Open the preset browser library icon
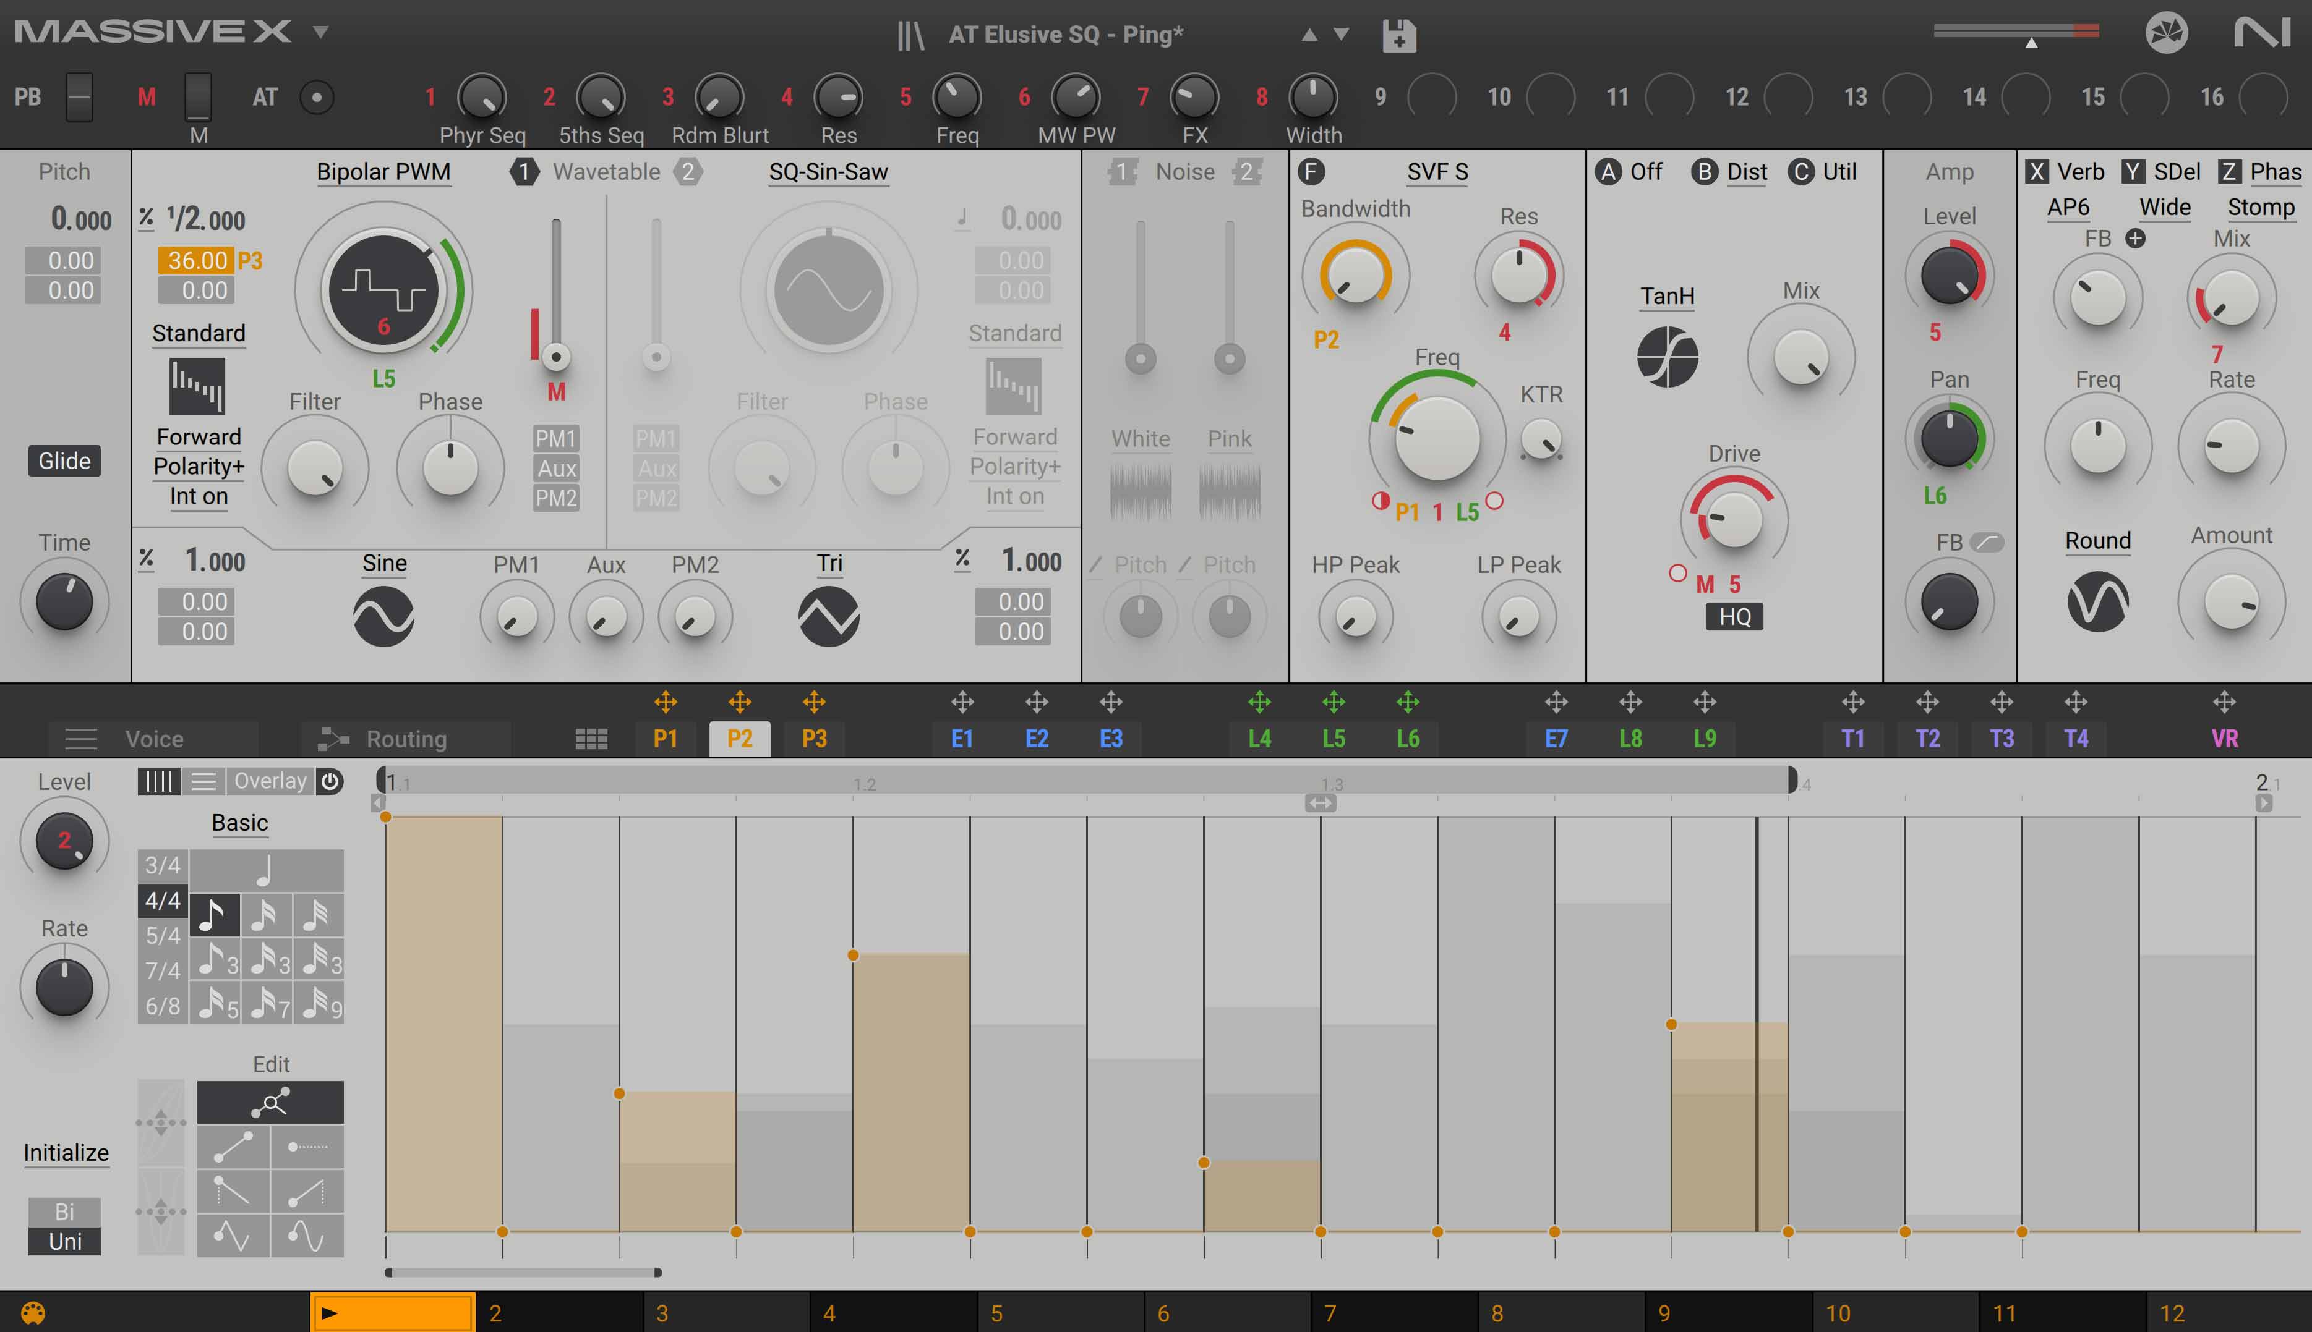Screen dimensions: 2312x1332 (x=910, y=36)
